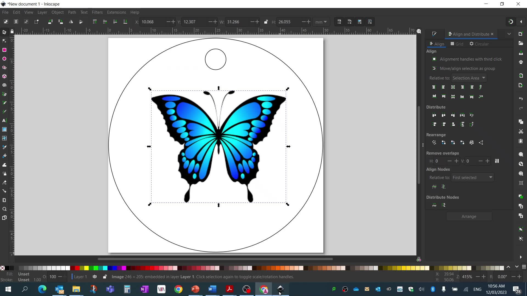Click Remove overlaps apply button
The image size is (527, 296).
497,161
